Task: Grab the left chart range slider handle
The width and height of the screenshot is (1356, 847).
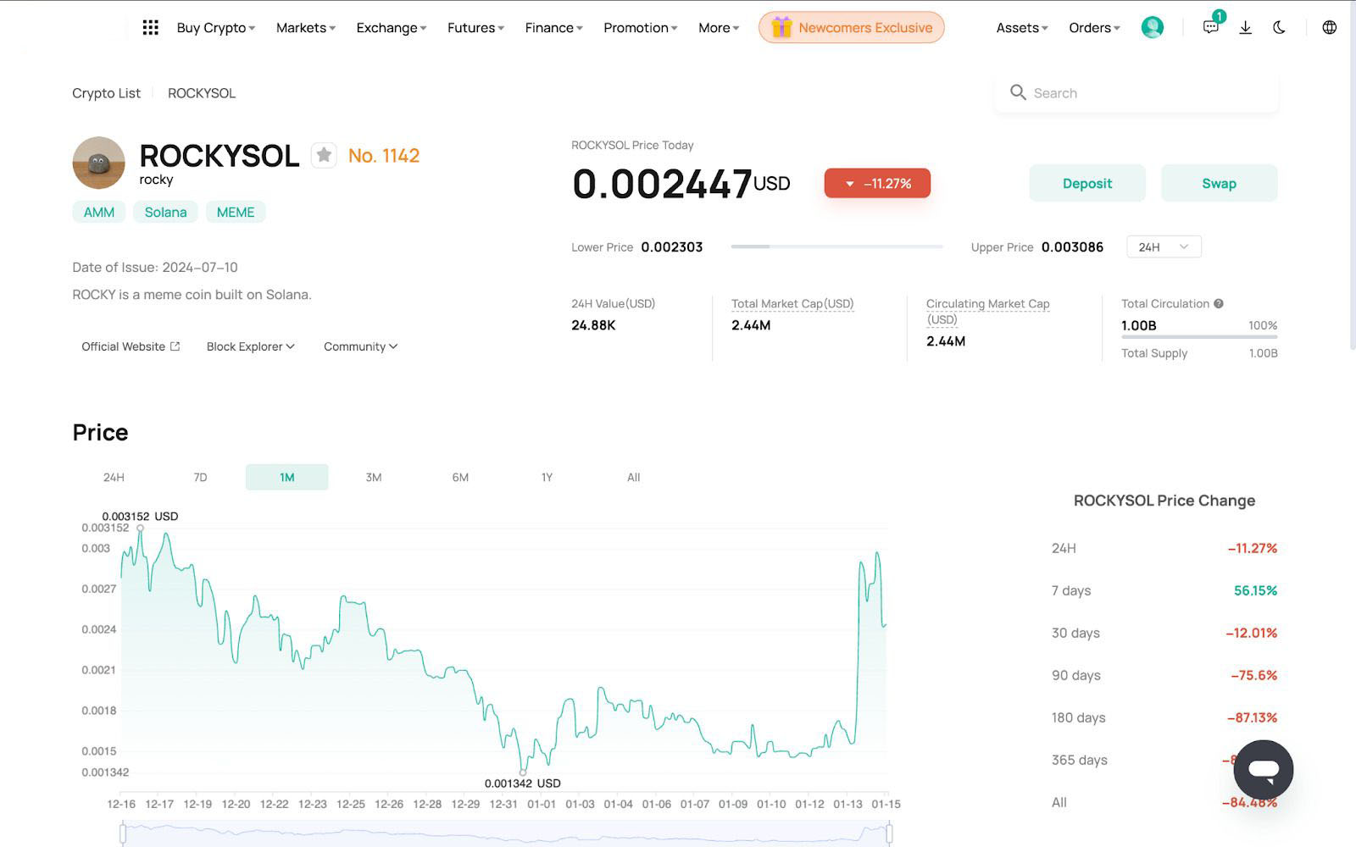Action: [123, 834]
